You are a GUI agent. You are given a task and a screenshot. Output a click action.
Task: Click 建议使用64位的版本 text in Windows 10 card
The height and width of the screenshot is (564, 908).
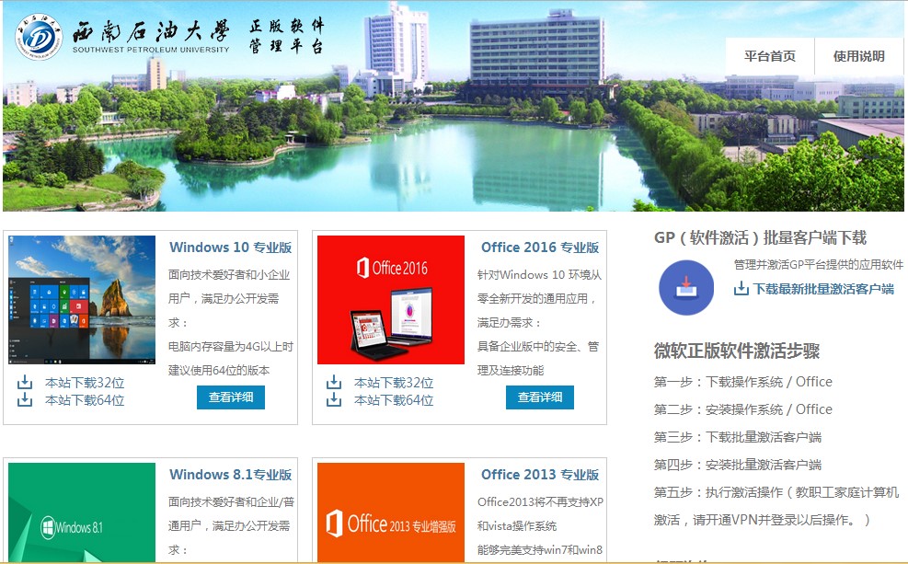(219, 371)
